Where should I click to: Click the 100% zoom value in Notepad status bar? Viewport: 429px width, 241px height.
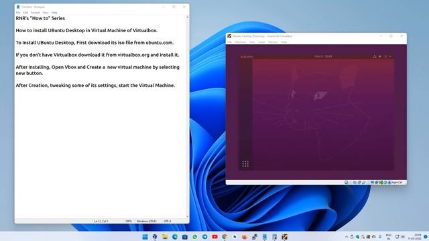(x=129, y=222)
